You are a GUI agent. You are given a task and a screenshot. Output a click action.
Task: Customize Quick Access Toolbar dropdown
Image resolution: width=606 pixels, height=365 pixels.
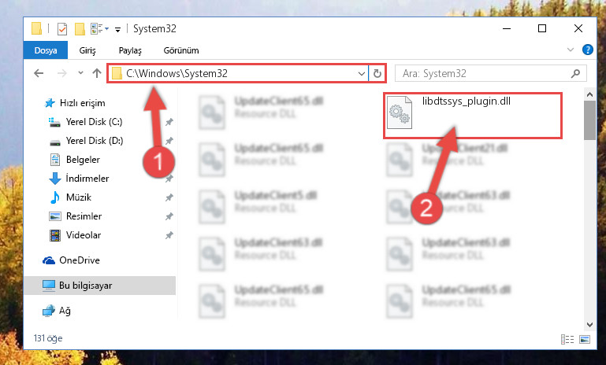coord(118,29)
